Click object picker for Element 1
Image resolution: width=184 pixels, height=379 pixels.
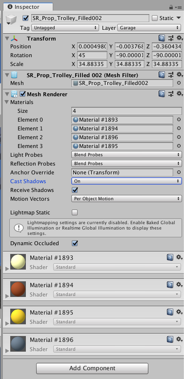(179, 128)
